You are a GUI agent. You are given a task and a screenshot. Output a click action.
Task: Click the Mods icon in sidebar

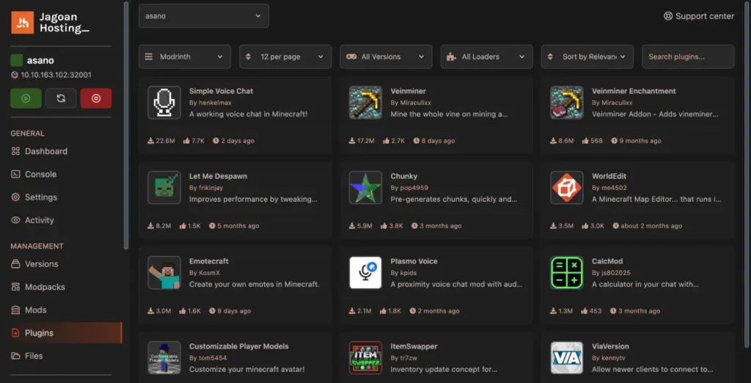[16, 310]
